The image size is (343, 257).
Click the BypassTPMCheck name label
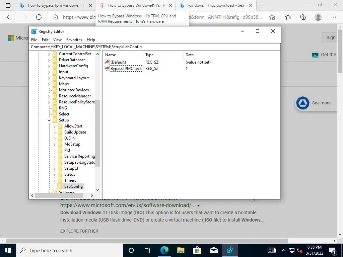pyautogui.click(x=126, y=69)
